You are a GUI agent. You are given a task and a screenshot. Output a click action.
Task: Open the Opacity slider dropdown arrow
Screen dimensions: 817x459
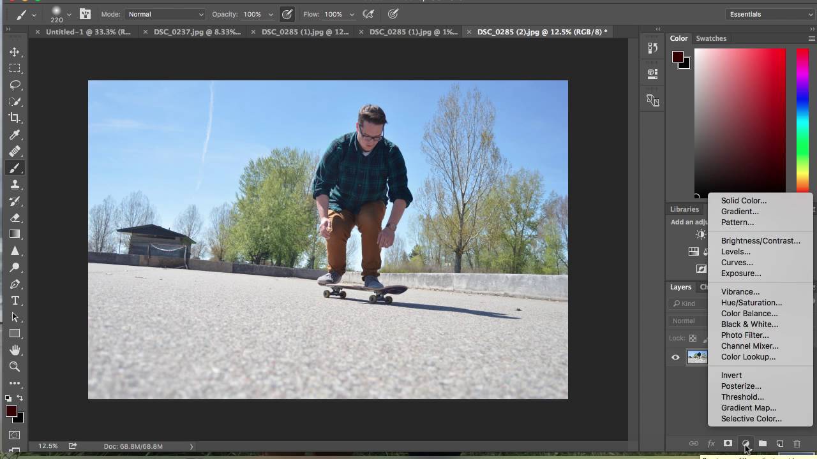coord(271,14)
